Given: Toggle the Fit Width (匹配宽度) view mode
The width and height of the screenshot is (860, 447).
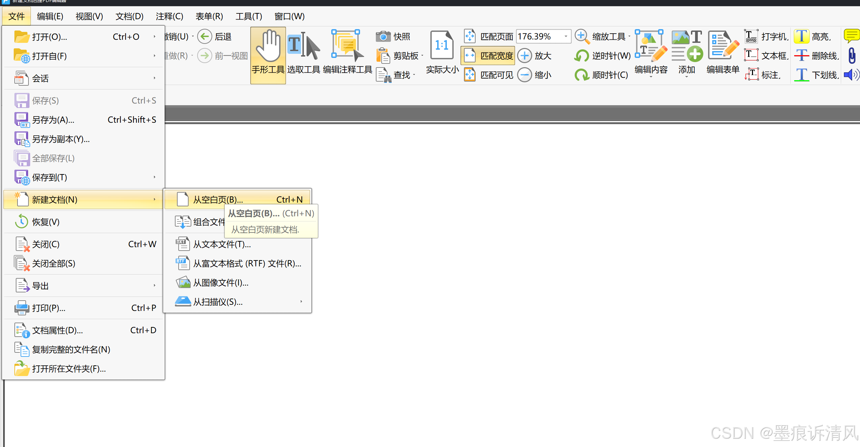Looking at the screenshot, I should 488,56.
